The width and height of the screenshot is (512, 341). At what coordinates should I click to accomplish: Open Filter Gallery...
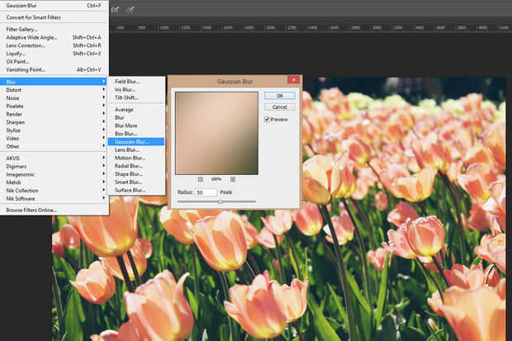[x=54, y=30]
